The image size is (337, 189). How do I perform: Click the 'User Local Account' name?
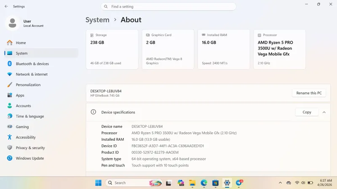point(33,24)
